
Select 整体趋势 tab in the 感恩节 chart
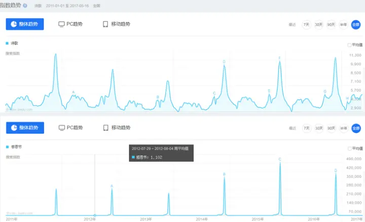[x=25, y=128]
